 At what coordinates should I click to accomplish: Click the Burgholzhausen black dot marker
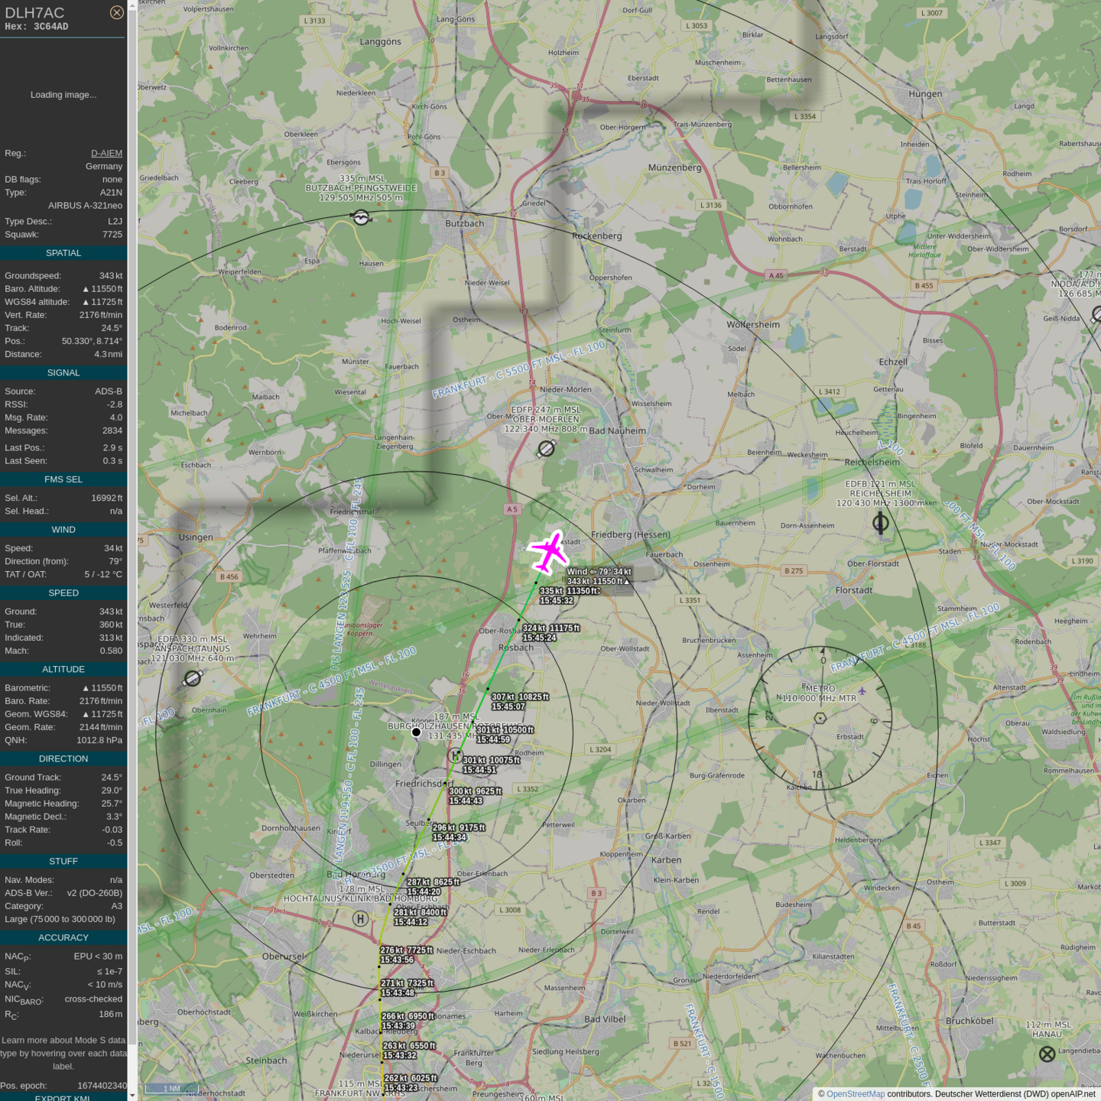(x=416, y=732)
